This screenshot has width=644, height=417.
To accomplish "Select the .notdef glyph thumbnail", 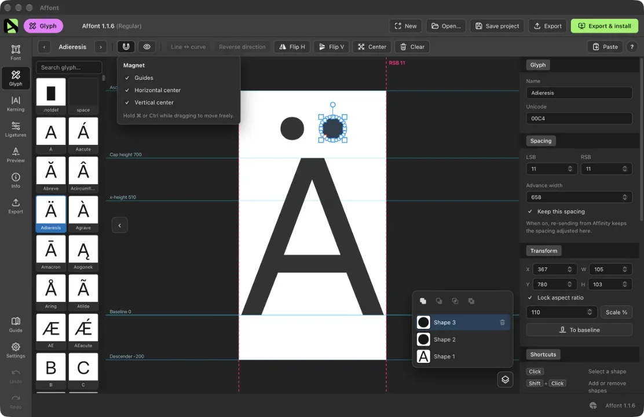I will tap(51, 96).
